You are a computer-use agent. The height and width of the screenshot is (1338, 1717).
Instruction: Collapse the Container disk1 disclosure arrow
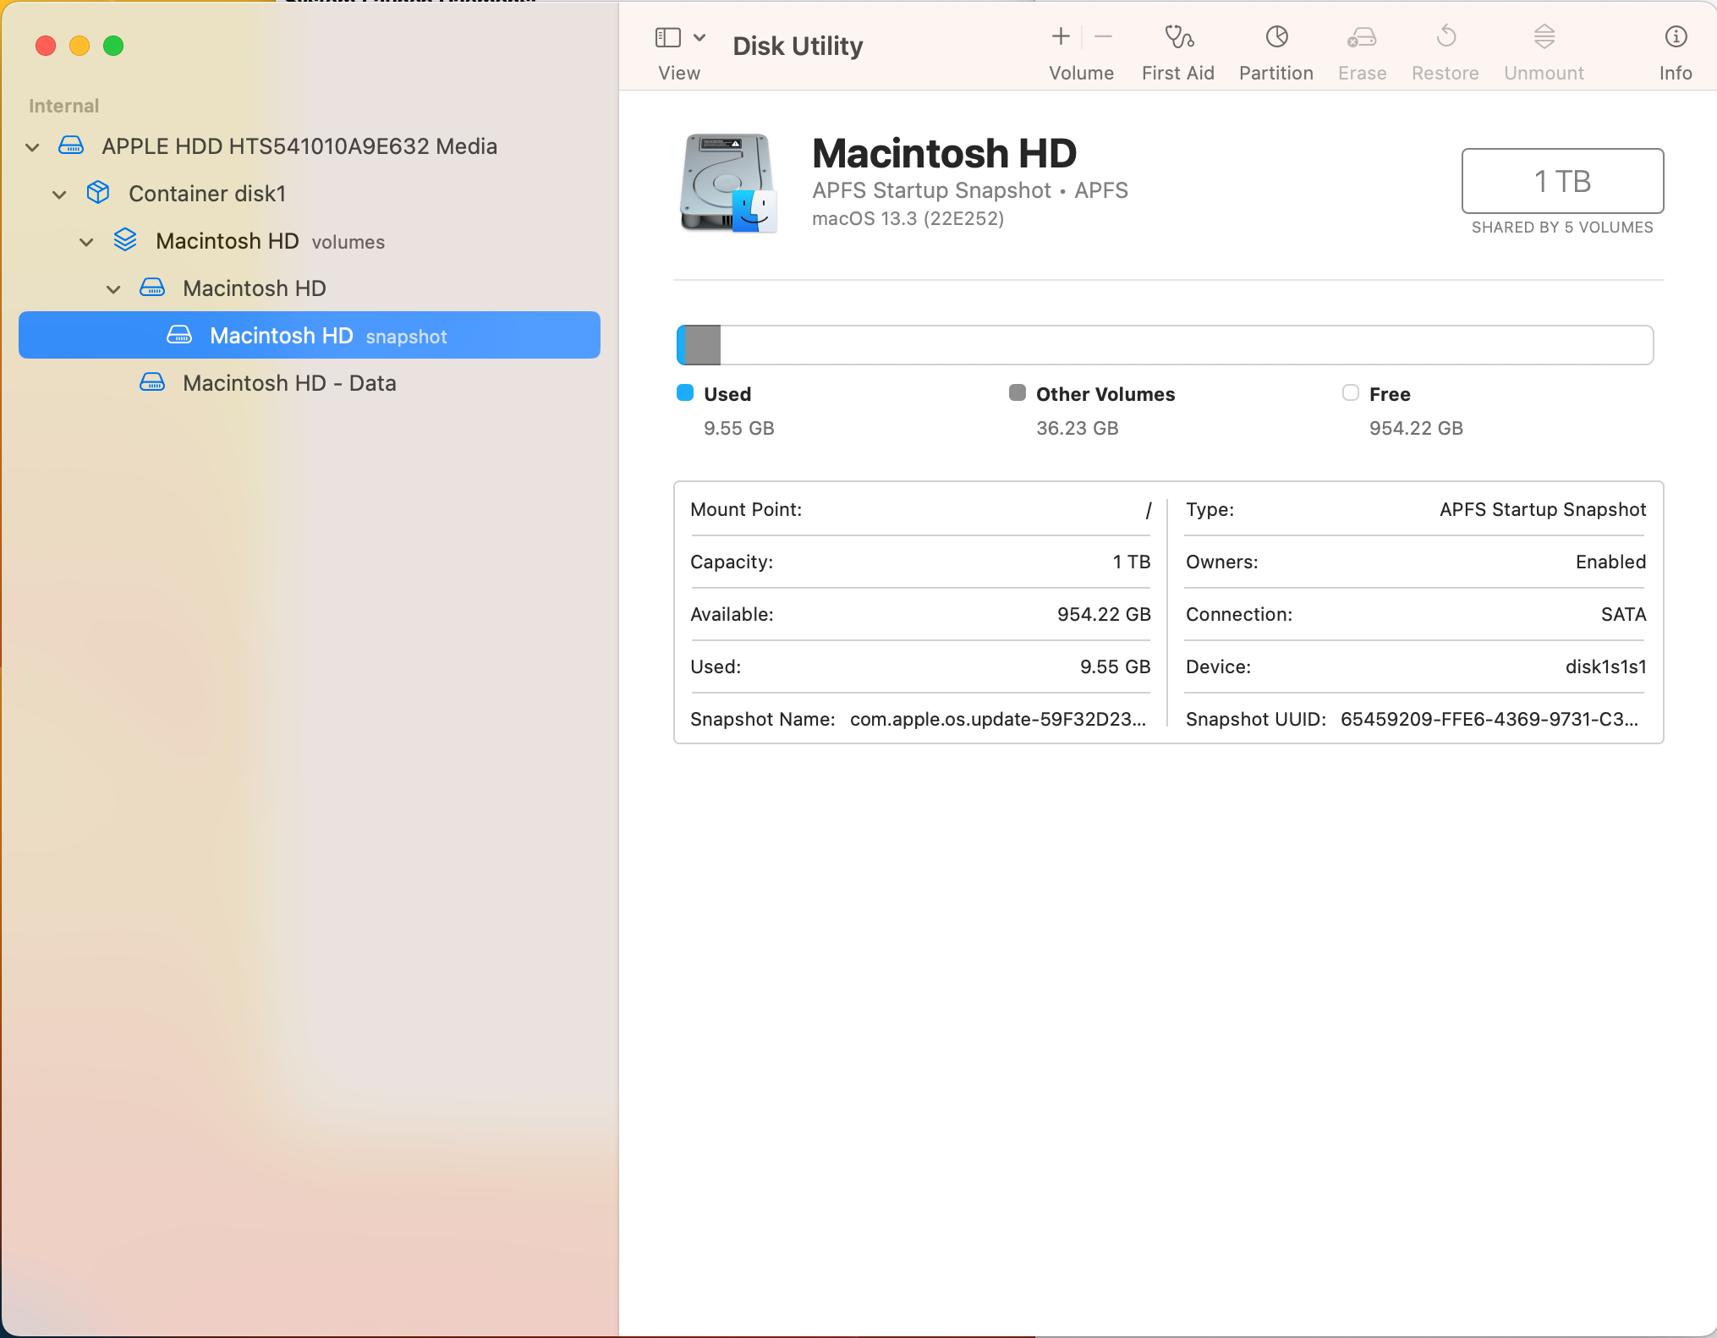tap(59, 195)
